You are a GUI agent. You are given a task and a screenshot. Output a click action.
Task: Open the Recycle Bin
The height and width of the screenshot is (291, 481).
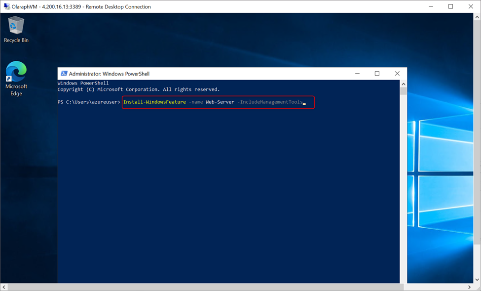point(16,25)
